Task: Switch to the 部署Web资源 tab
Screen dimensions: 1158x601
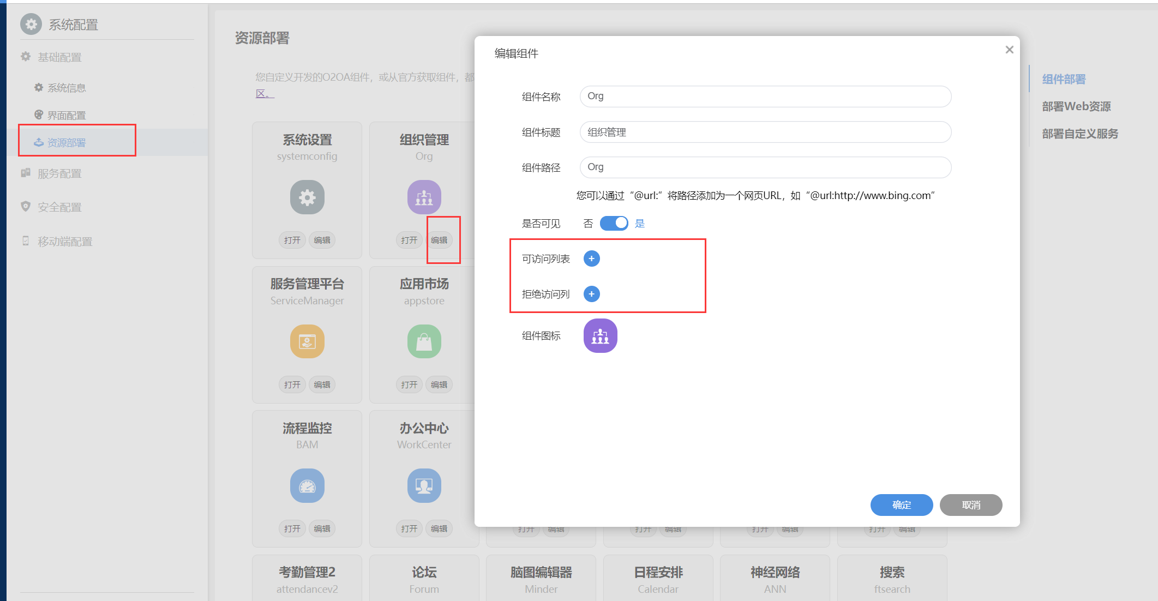Action: pyautogui.click(x=1076, y=106)
